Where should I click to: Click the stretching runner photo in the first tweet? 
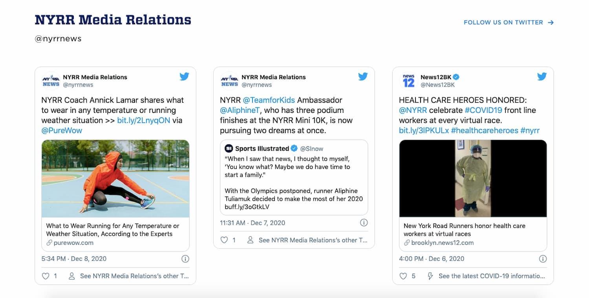tap(115, 178)
